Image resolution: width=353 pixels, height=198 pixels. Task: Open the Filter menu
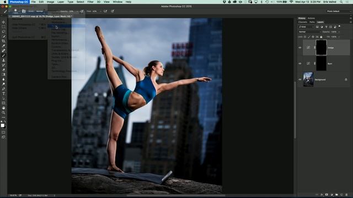(90, 2)
